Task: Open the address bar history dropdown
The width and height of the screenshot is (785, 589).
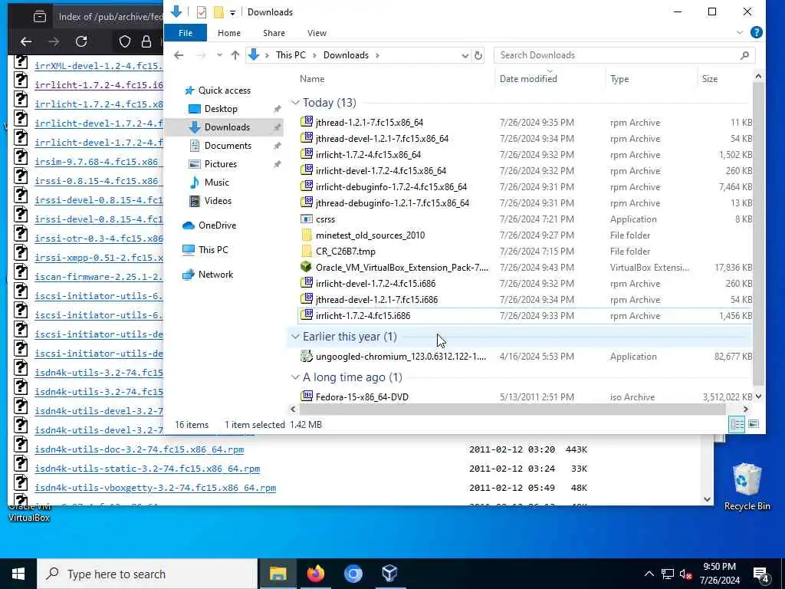Action: pyautogui.click(x=465, y=55)
